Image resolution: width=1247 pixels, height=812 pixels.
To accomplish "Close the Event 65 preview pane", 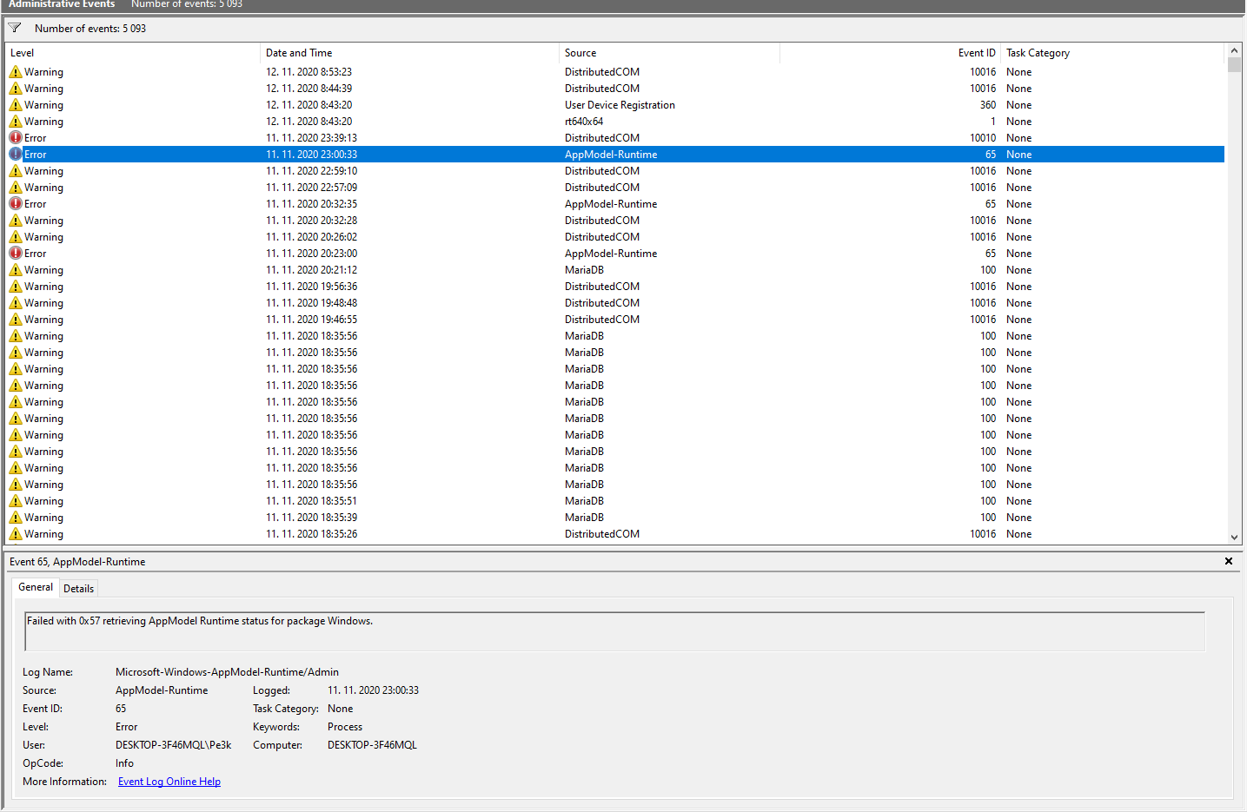I will [x=1229, y=561].
